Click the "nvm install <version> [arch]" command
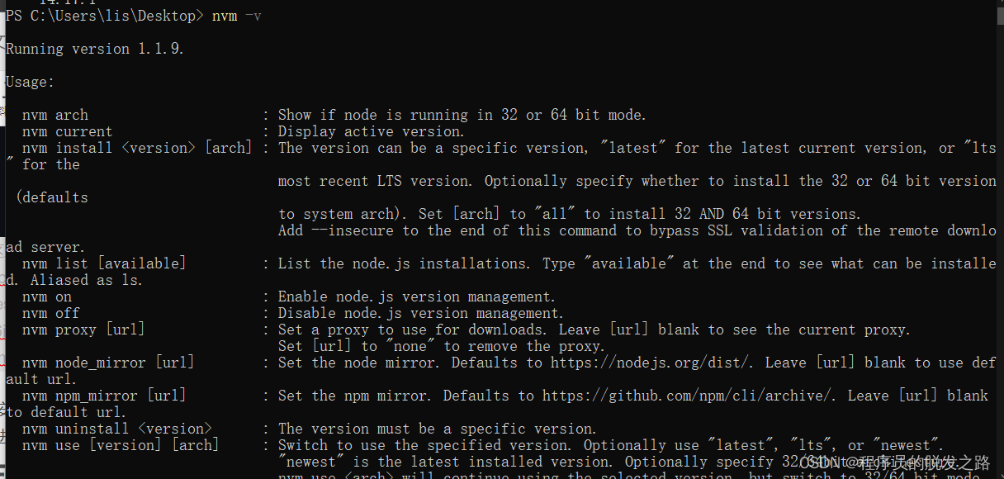 tap(137, 148)
